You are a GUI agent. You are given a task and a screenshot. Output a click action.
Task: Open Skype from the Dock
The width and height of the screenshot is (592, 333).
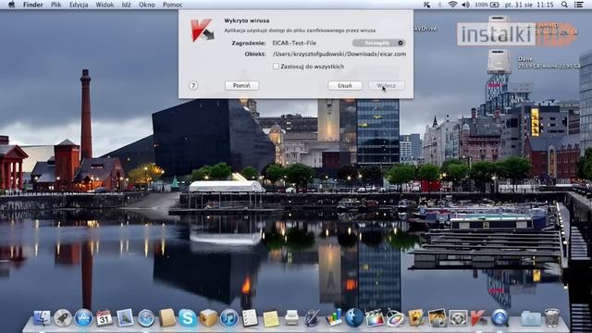tap(187, 318)
